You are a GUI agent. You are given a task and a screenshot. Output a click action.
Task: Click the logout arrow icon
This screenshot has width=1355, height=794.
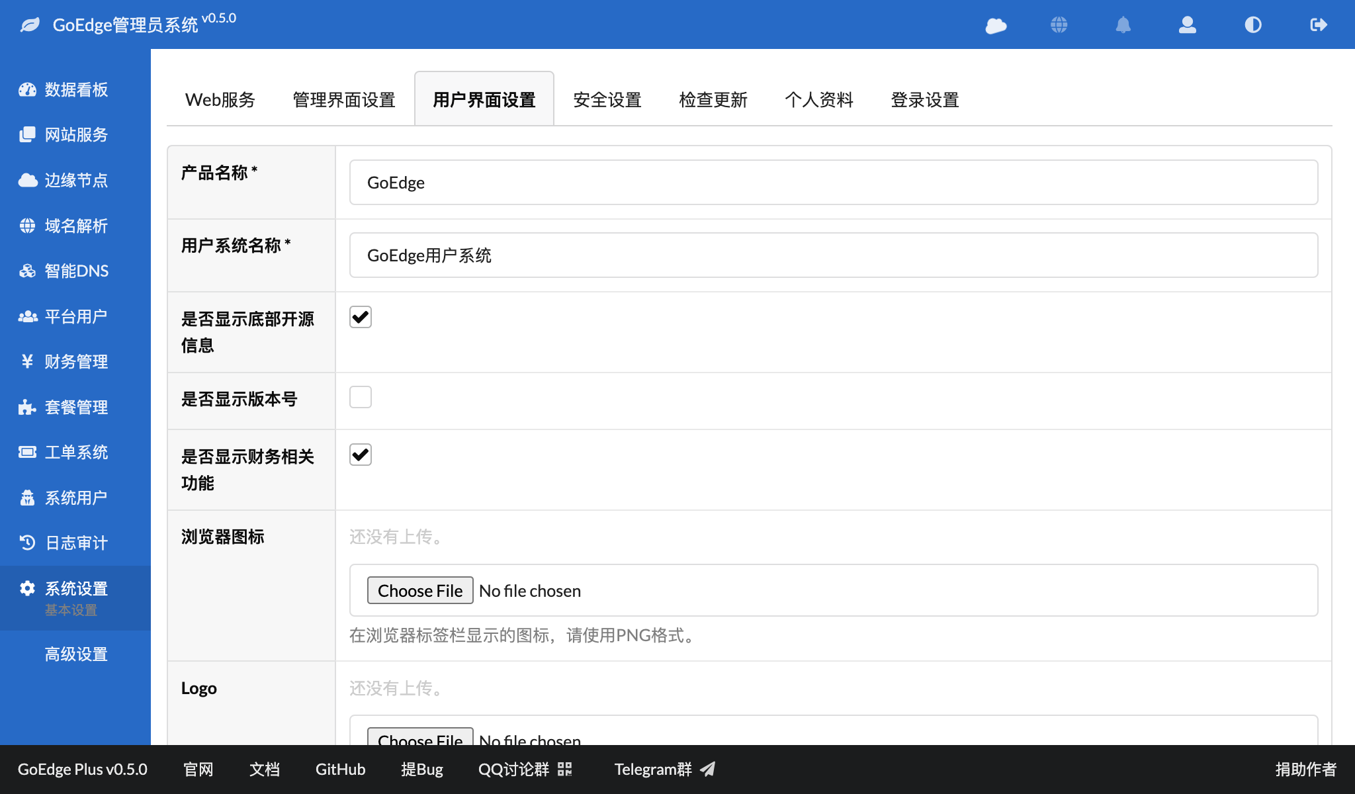click(1319, 25)
